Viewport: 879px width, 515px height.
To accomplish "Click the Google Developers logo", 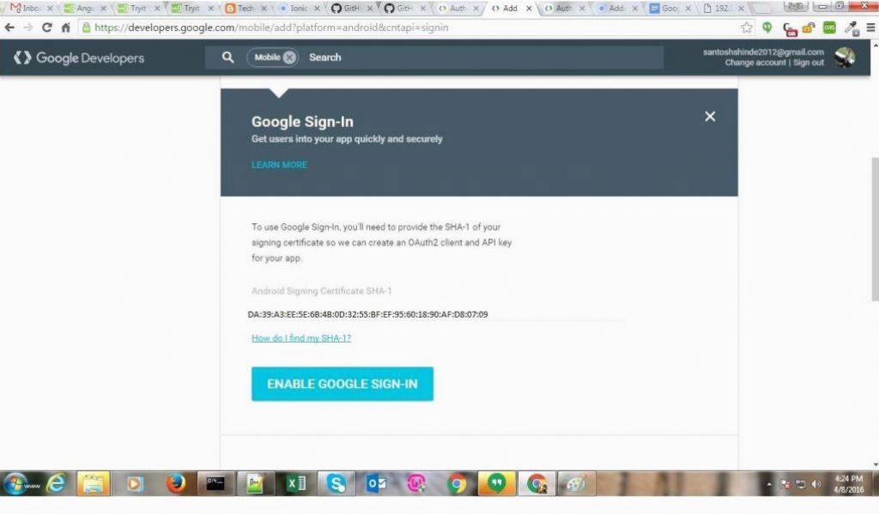I will tap(79, 58).
